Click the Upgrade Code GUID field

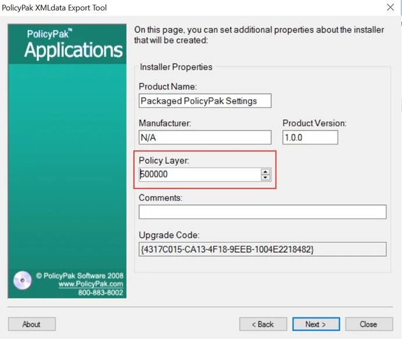(262, 249)
